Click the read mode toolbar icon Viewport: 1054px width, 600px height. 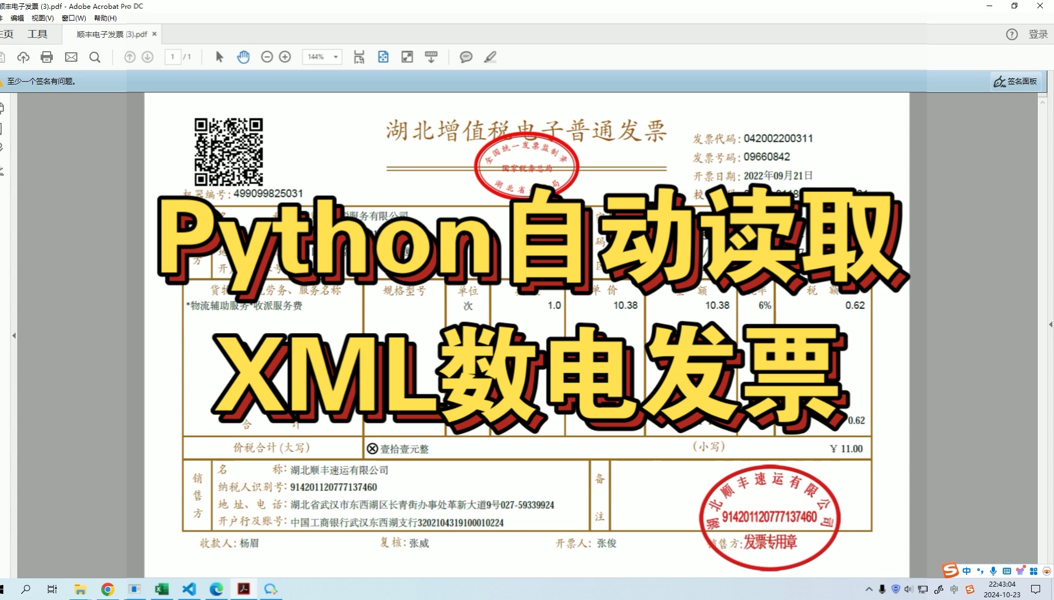click(x=431, y=57)
